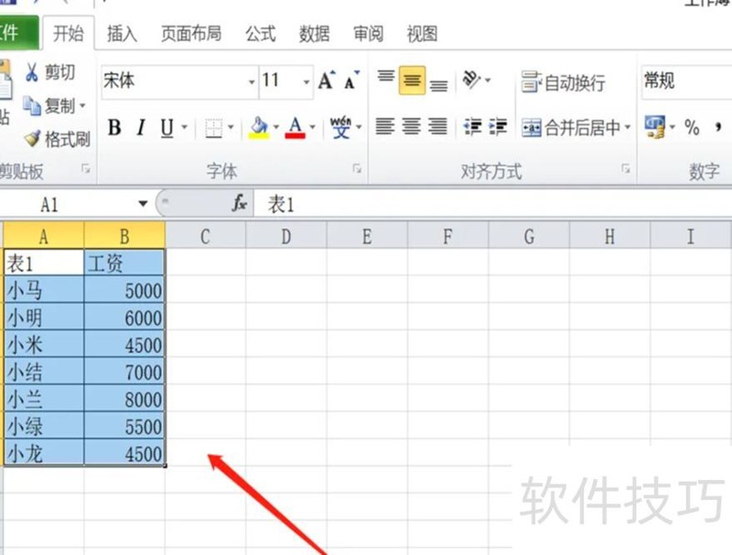The width and height of the screenshot is (732, 555).
Task: Click the text orientation icon
Action: click(471, 80)
